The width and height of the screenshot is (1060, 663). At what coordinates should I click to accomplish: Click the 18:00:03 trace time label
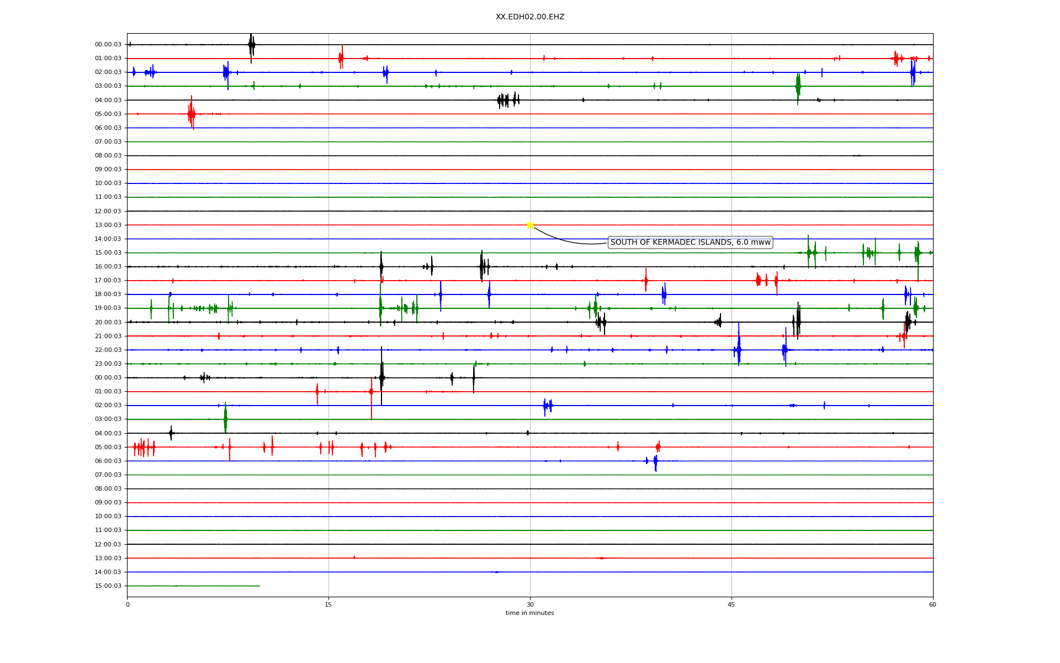click(x=108, y=294)
